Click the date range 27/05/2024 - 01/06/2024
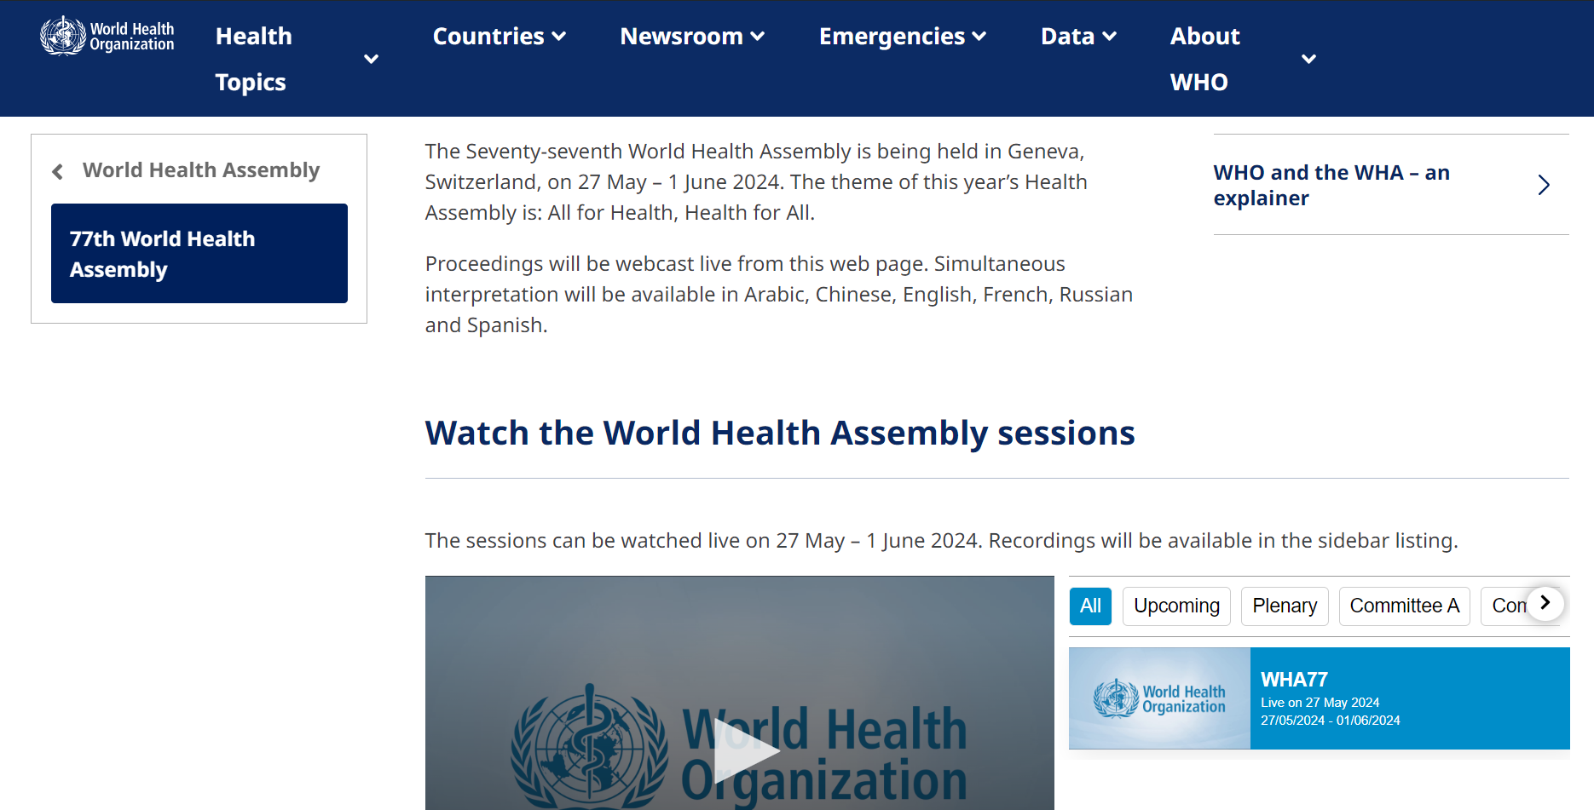The width and height of the screenshot is (1594, 810). [x=1330, y=721]
